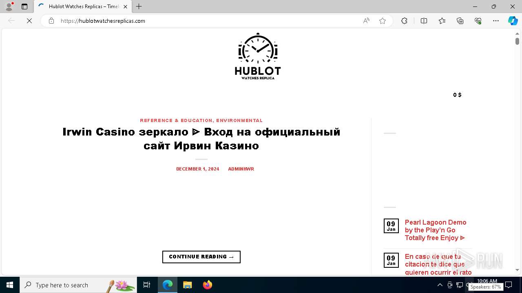The width and height of the screenshot is (522, 293).
Task: View site information lock icon
Action: tap(51, 21)
